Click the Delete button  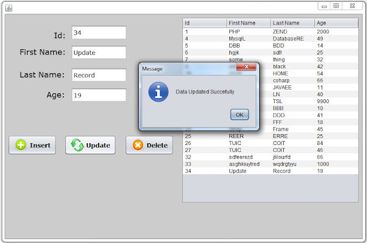(149, 145)
